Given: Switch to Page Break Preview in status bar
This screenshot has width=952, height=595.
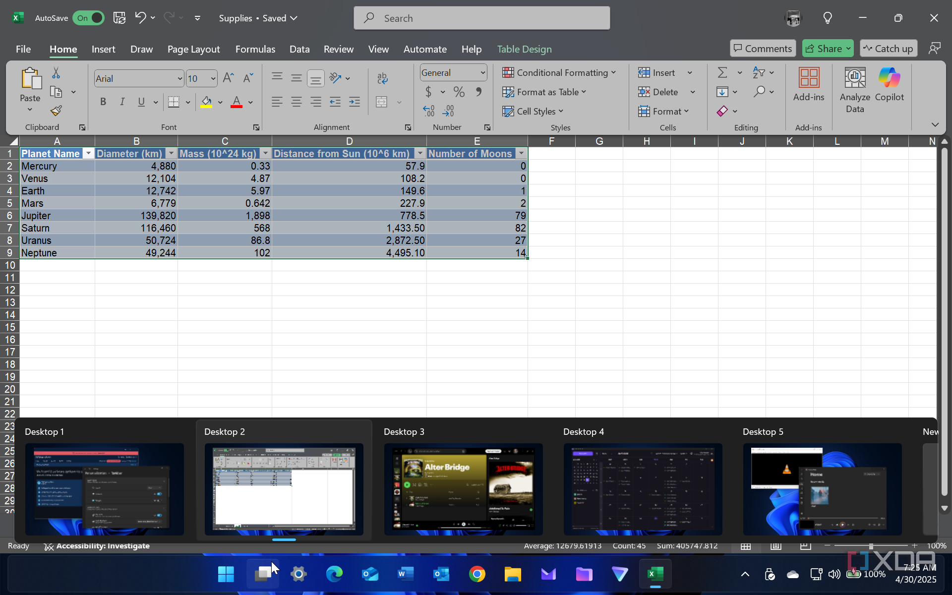Looking at the screenshot, I should [806, 546].
